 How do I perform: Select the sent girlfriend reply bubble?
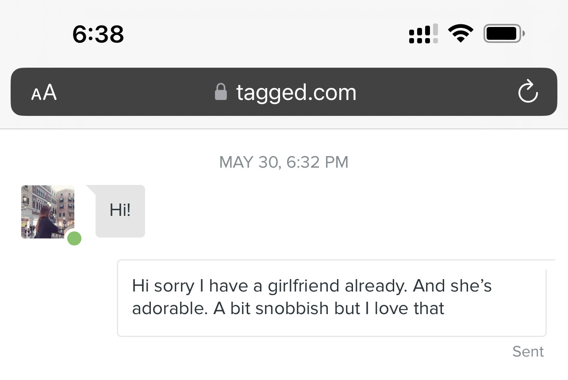tap(332, 298)
